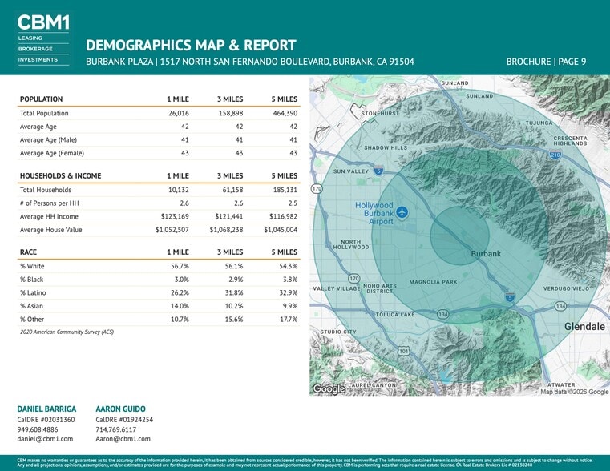Click the Brochure | Page 9 label

(546, 62)
